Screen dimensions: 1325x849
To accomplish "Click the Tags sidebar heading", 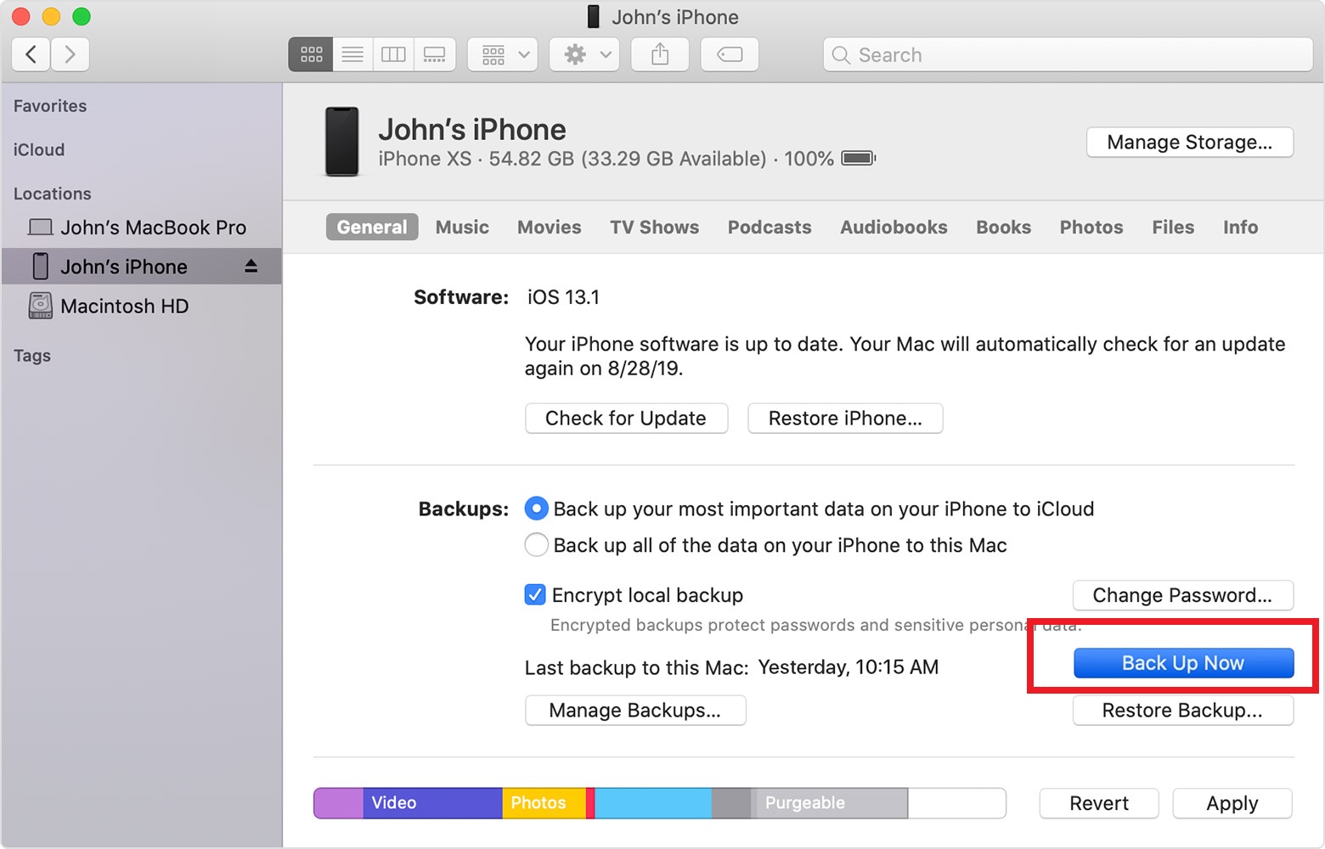I will [x=32, y=356].
